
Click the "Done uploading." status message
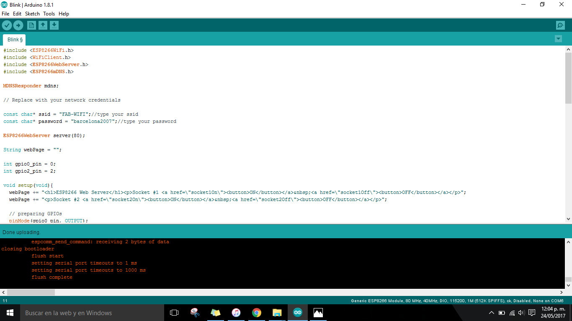point(21,232)
